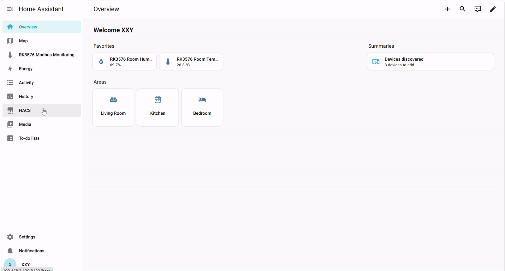Click the temperature thermometer icon in Favorites
The image size is (505, 271).
coord(168,62)
